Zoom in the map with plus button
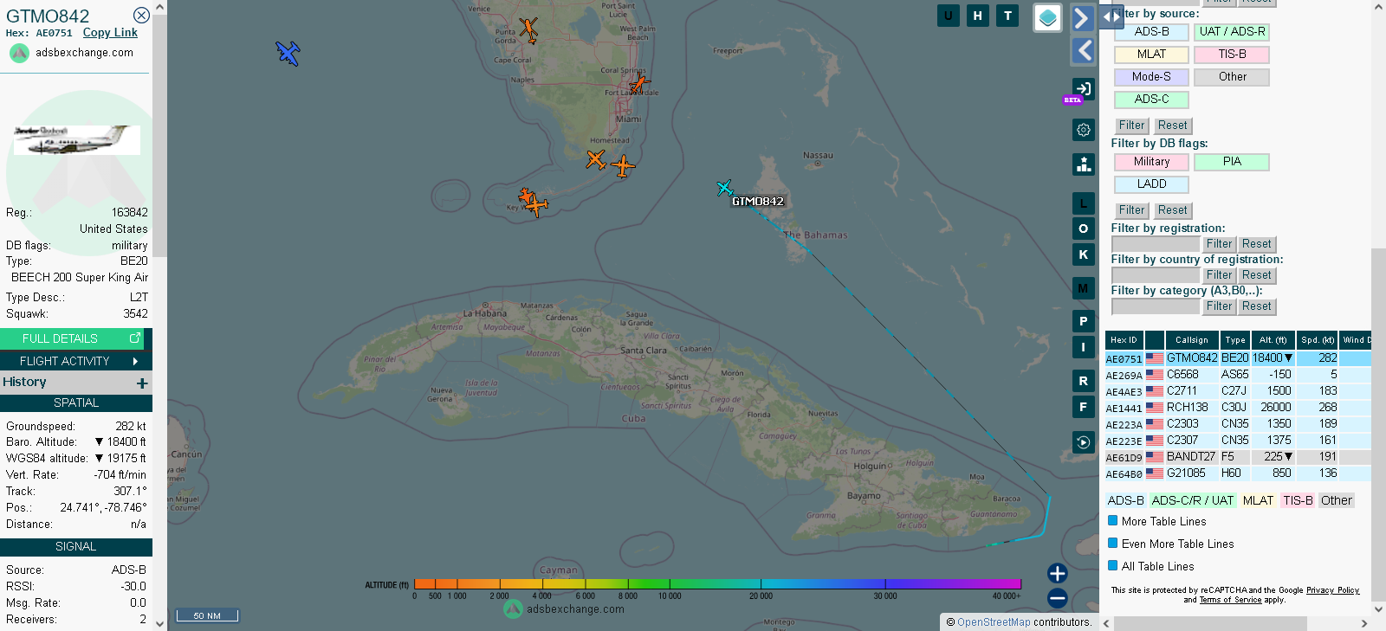This screenshot has height=631, width=1386. point(1057,573)
